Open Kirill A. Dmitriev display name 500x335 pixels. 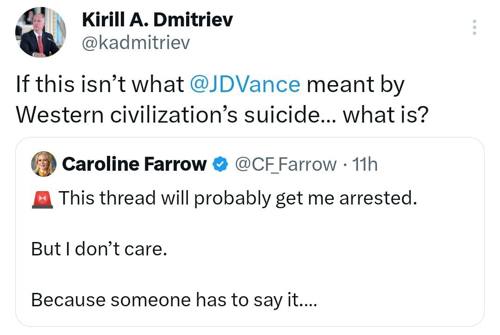(x=157, y=20)
